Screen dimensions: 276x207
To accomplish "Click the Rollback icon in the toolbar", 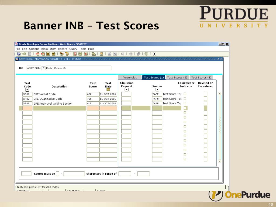I will pos(24,54).
